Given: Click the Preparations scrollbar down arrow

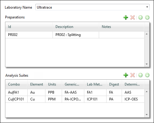Looking at the screenshot, I should click(147, 64).
